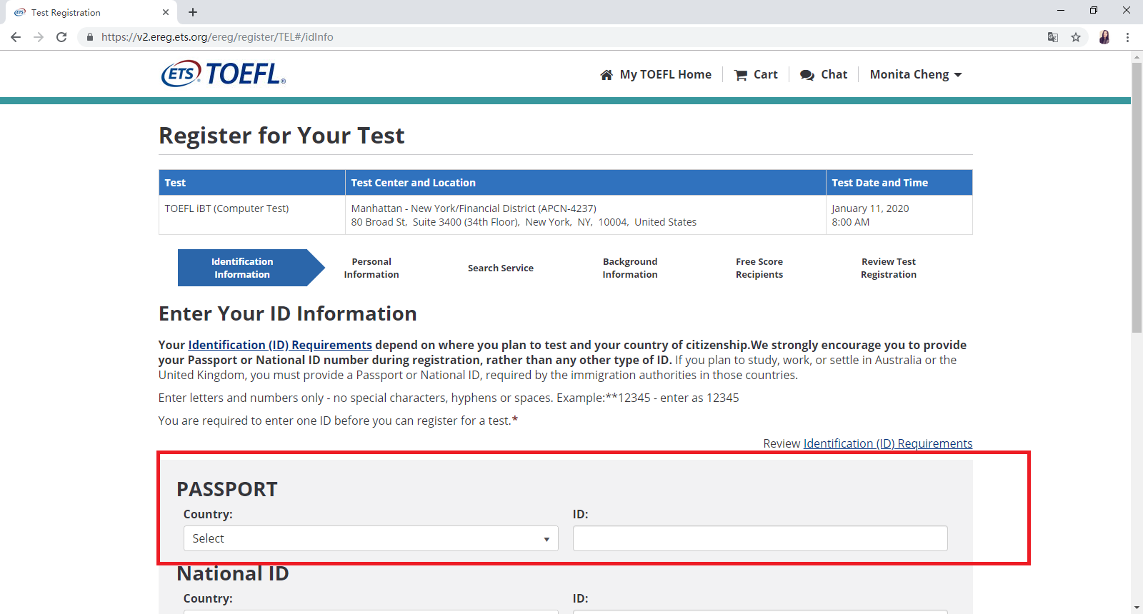Select the Free Score Recipients step
The width and height of the screenshot is (1143, 614).
pyautogui.click(x=759, y=268)
